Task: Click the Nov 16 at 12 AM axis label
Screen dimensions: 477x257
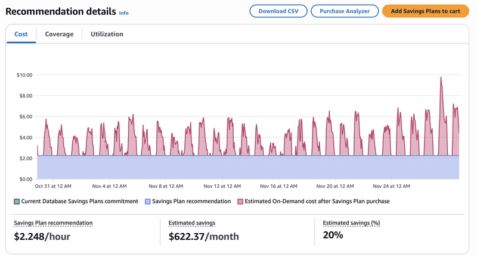Action: point(278,186)
